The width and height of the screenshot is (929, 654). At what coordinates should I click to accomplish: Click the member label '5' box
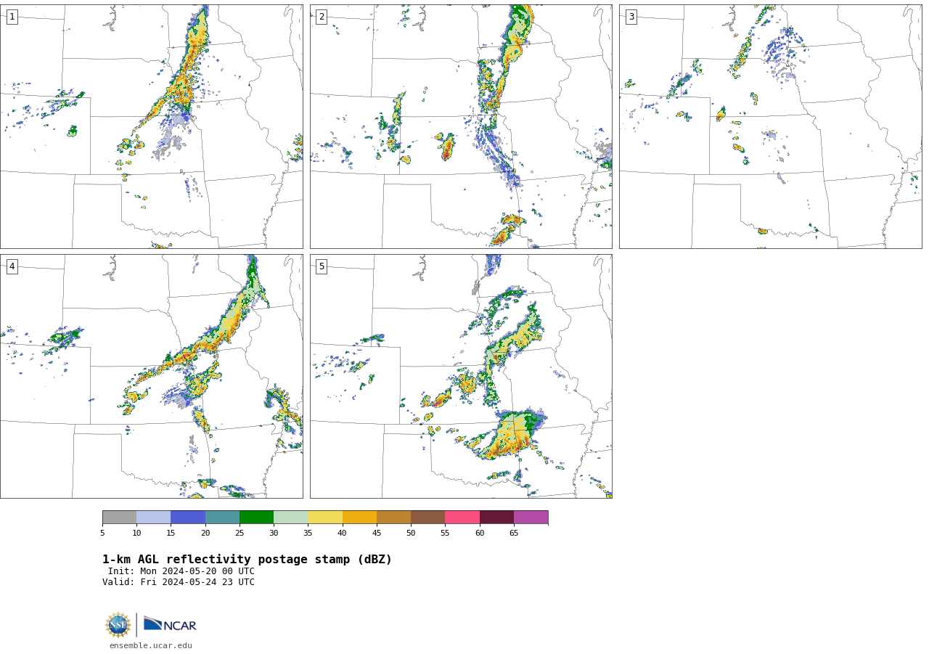coord(322,266)
